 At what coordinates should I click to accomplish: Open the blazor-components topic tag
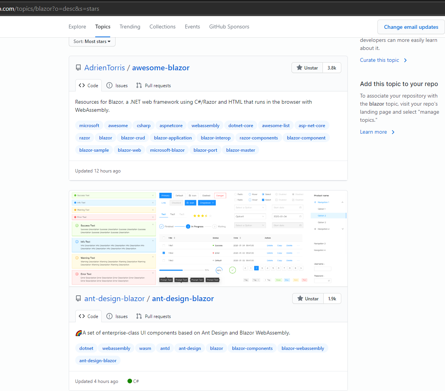pyautogui.click(x=252, y=348)
